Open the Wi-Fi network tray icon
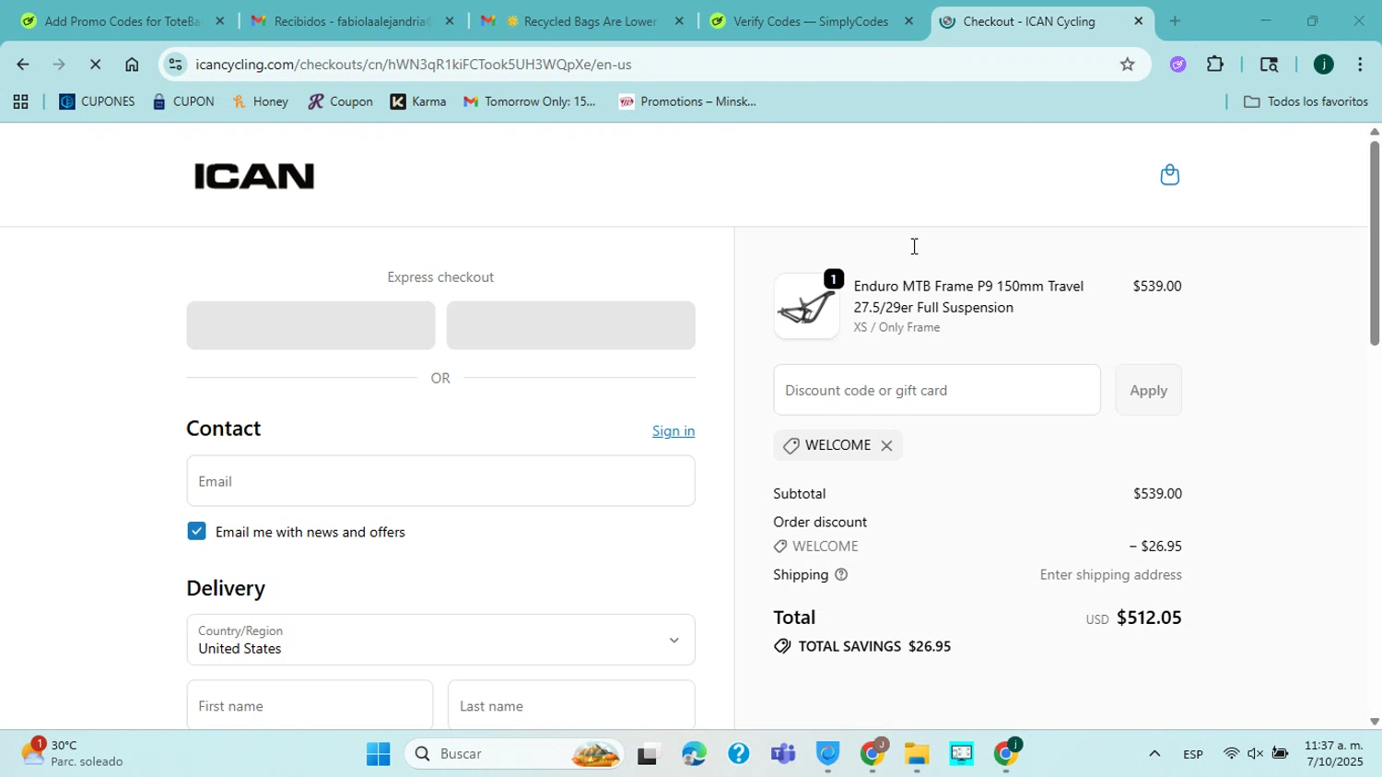1382x777 pixels. click(1231, 754)
